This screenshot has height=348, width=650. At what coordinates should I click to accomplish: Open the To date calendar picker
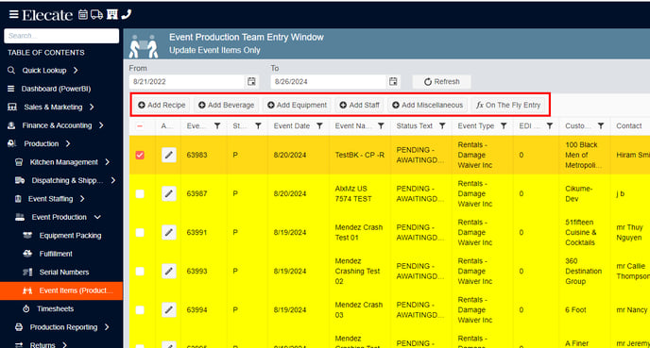click(393, 81)
